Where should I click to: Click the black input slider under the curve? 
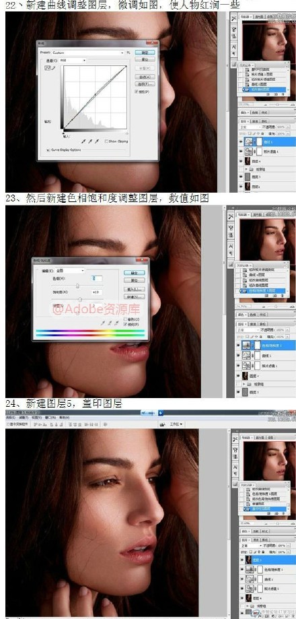point(63,133)
